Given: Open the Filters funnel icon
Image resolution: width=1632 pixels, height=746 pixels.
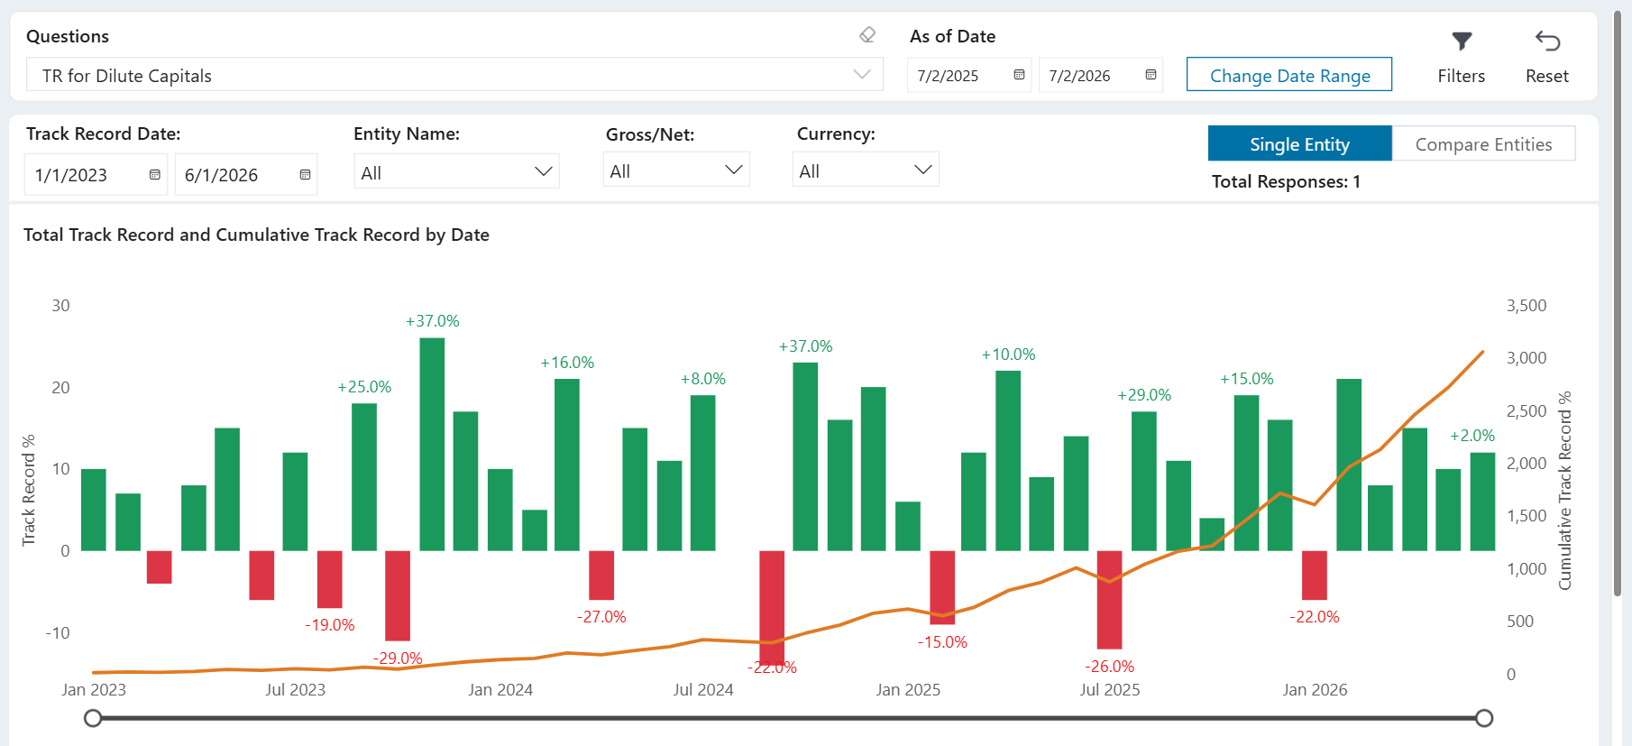Looking at the screenshot, I should point(1462,41).
